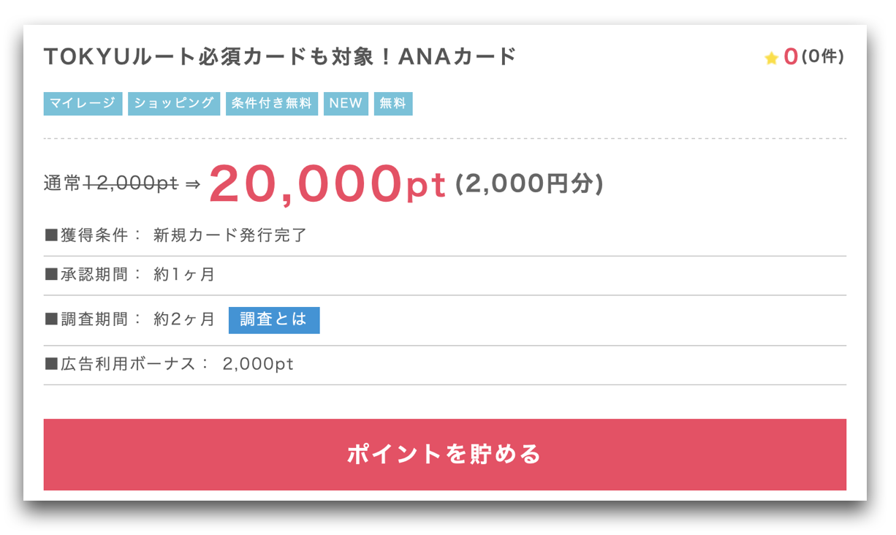Select the 条件付き無料 tag
Screen dimensions: 896x535
coord(272,103)
